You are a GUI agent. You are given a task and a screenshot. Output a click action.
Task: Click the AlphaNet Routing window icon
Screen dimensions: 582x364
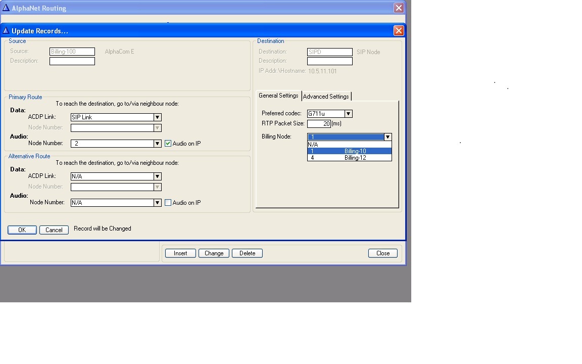(x=6, y=8)
